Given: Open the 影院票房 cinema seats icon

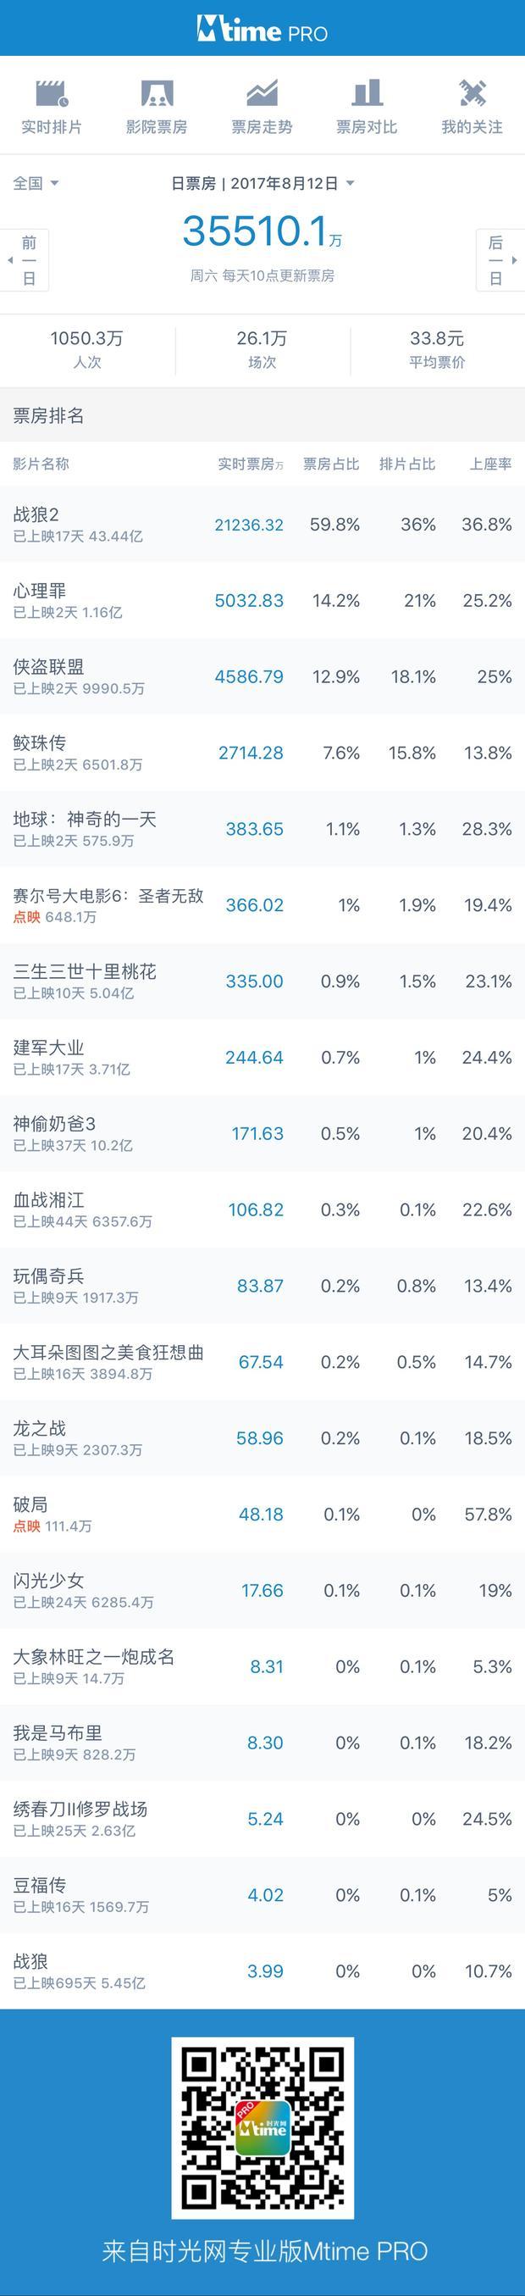Looking at the screenshot, I should click(x=157, y=92).
